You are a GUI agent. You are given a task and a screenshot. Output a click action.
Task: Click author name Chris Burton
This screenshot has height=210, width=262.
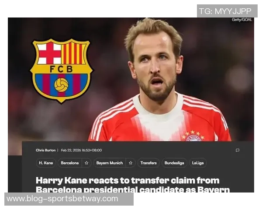[45, 150]
